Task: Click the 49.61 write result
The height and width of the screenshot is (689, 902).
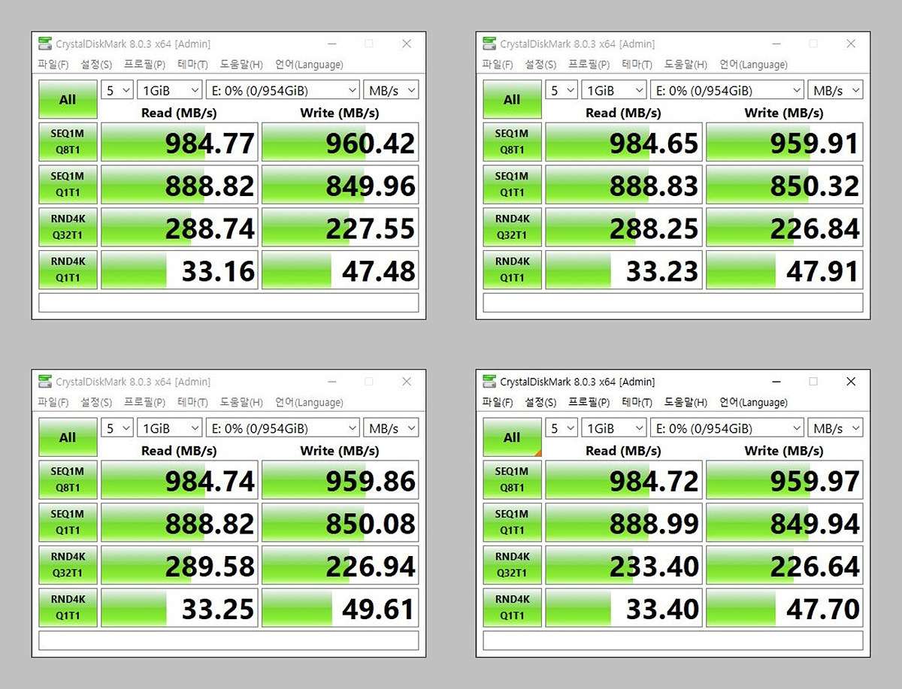Action: [x=341, y=608]
